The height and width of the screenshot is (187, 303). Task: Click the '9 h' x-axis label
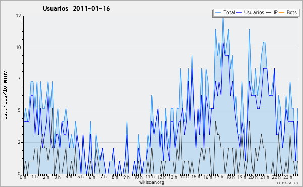(x=126, y=177)
